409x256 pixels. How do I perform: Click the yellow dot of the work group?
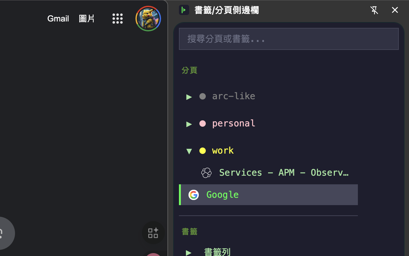203,151
